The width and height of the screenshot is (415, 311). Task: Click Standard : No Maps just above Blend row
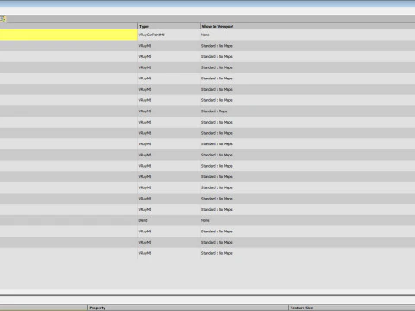tap(217, 210)
